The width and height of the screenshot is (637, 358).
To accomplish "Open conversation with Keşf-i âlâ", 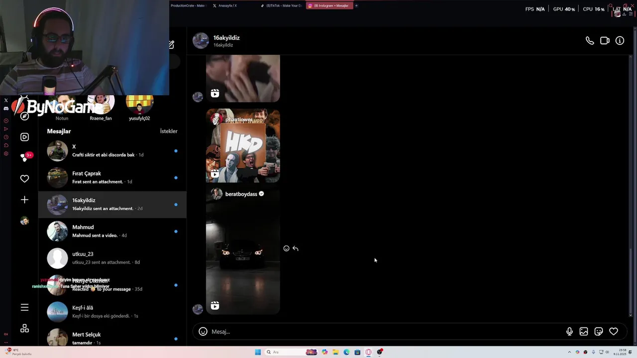I will [x=112, y=312].
